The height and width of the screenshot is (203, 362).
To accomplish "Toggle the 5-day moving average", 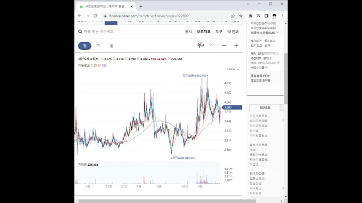I will (x=92, y=65).
